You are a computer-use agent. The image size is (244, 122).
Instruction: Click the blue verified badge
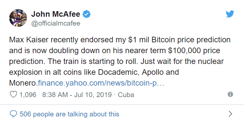[x=86, y=14]
